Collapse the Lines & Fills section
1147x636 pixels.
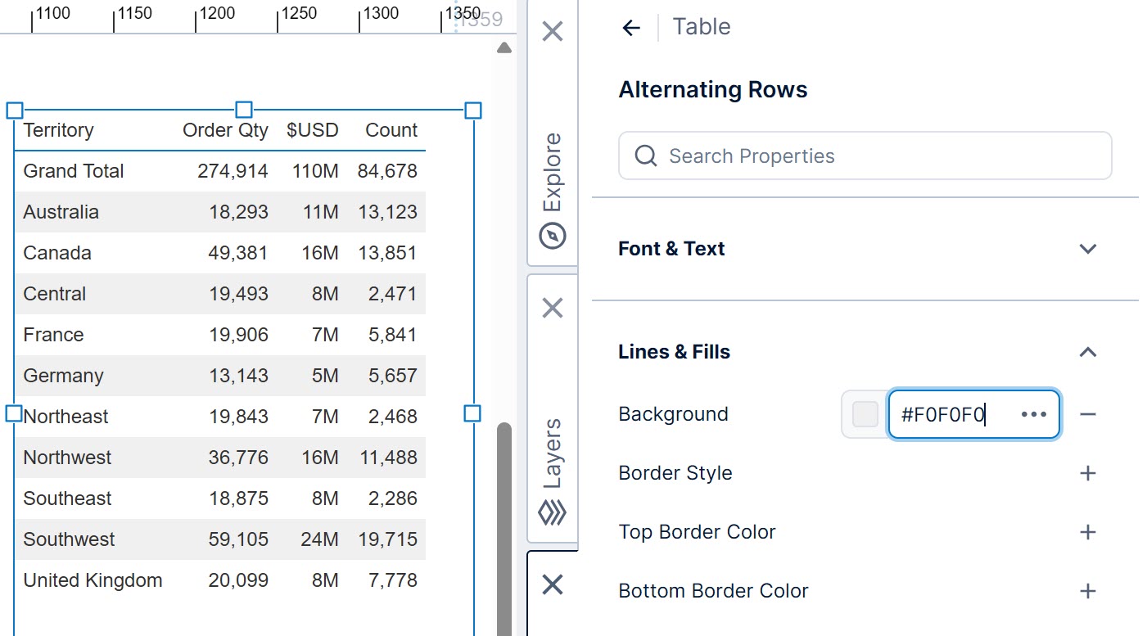point(1088,351)
